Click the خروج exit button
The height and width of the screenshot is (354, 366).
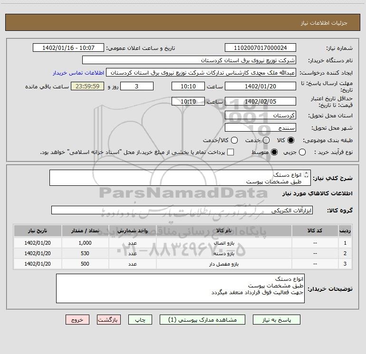pos(77,320)
